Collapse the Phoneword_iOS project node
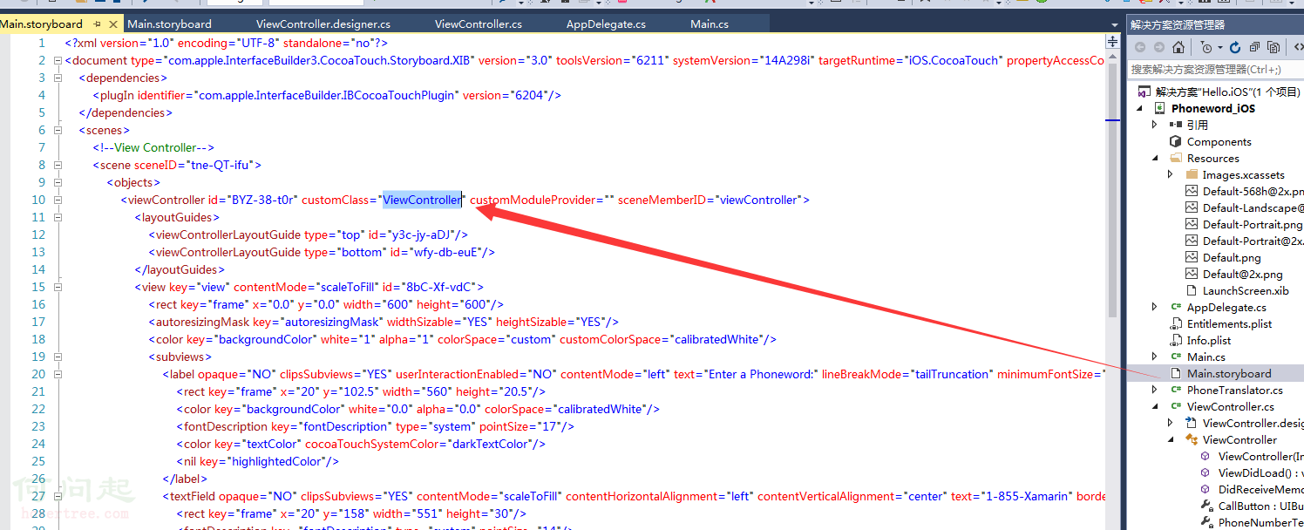1304x530 pixels. (1141, 109)
